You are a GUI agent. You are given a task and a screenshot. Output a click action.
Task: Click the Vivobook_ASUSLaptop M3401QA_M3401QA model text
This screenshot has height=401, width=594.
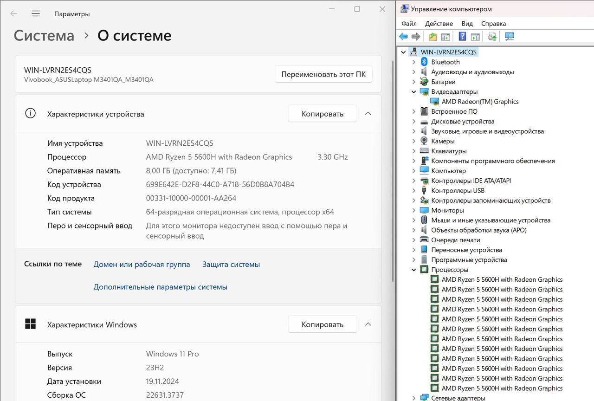click(89, 79)
